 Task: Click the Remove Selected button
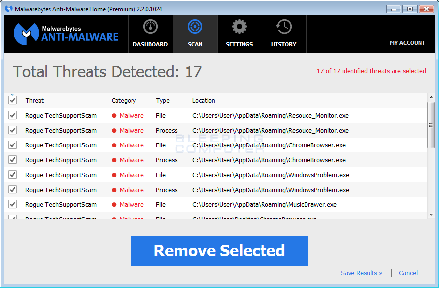[x=219, y=251]
